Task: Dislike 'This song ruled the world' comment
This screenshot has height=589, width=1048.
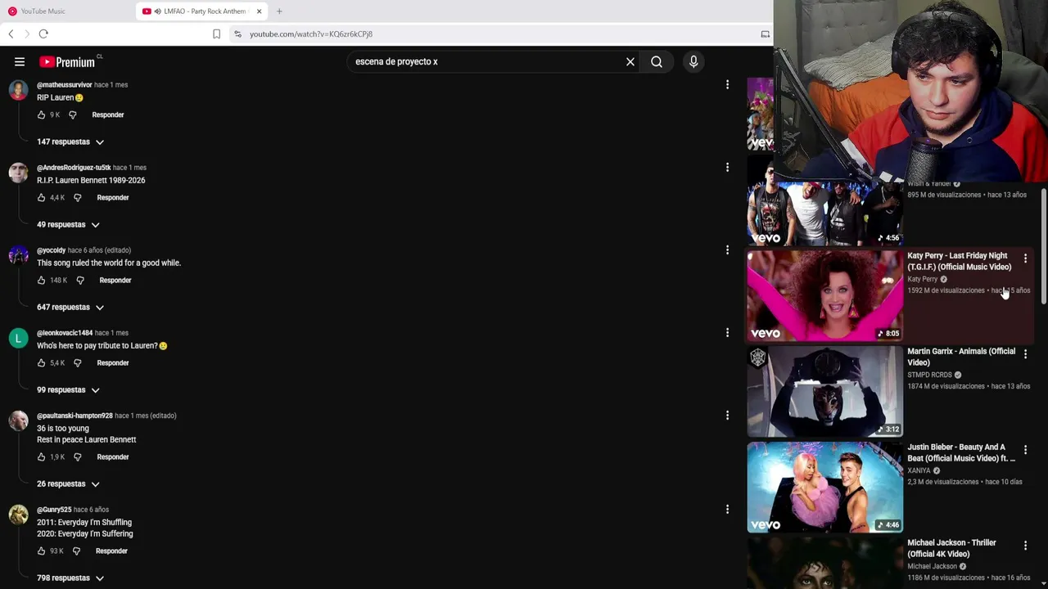Action: pos(79,280)
